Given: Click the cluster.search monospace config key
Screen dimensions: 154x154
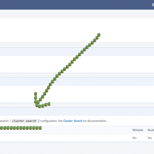Looking at the screenshot, I should [x=24, y=121].
